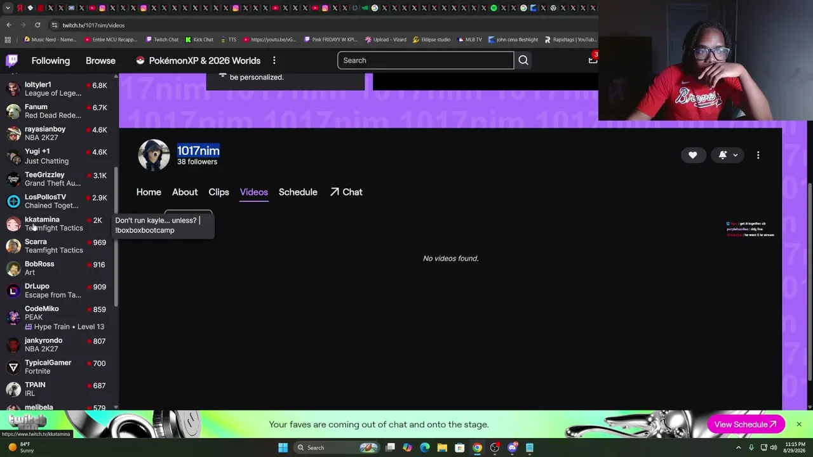Open the Pink FRIDAYY bookmark
This screenshot has height=457, width=813.
330,39
